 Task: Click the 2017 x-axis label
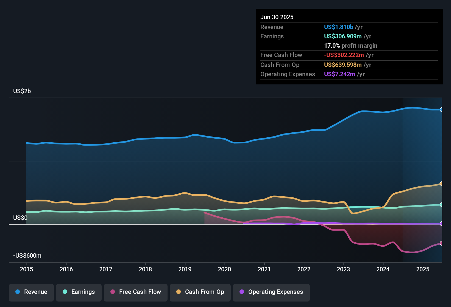tap(106, 269)
